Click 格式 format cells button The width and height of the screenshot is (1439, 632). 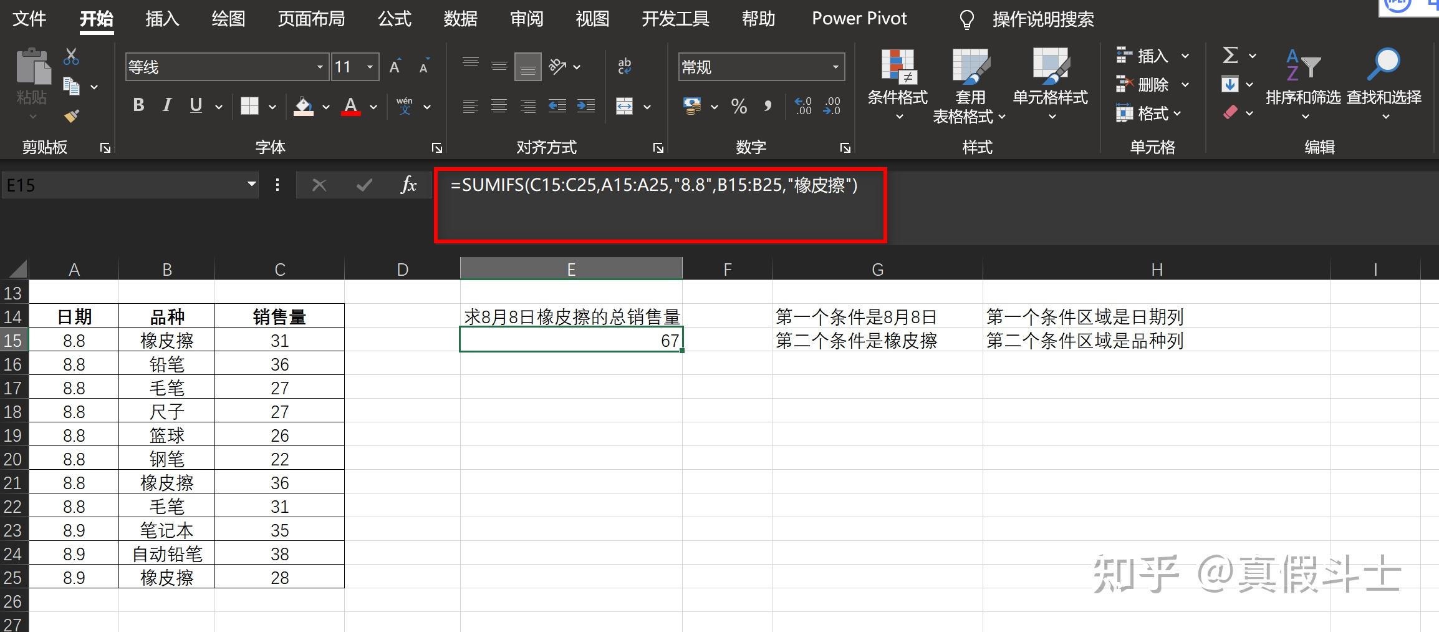click(x=1149, y=114)
